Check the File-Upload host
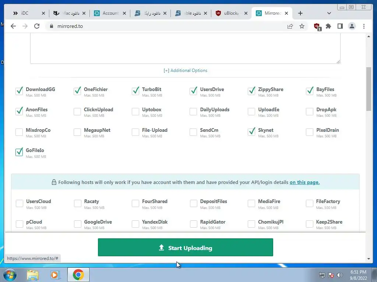This screenshot has height=282, width=377. click(135, 132)
